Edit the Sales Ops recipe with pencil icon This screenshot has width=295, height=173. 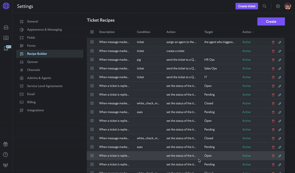click(x=280, y=68)
